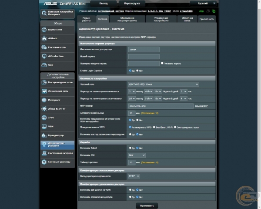
Task: Open the Internet (Интернет) globe icon
Action: [x=44, y=100]
